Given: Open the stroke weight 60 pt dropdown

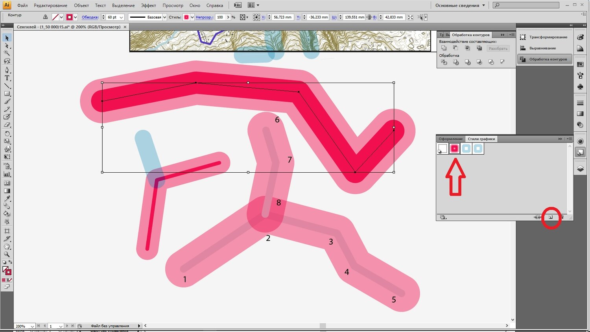Looking at the screenshot, I should 122,17.
